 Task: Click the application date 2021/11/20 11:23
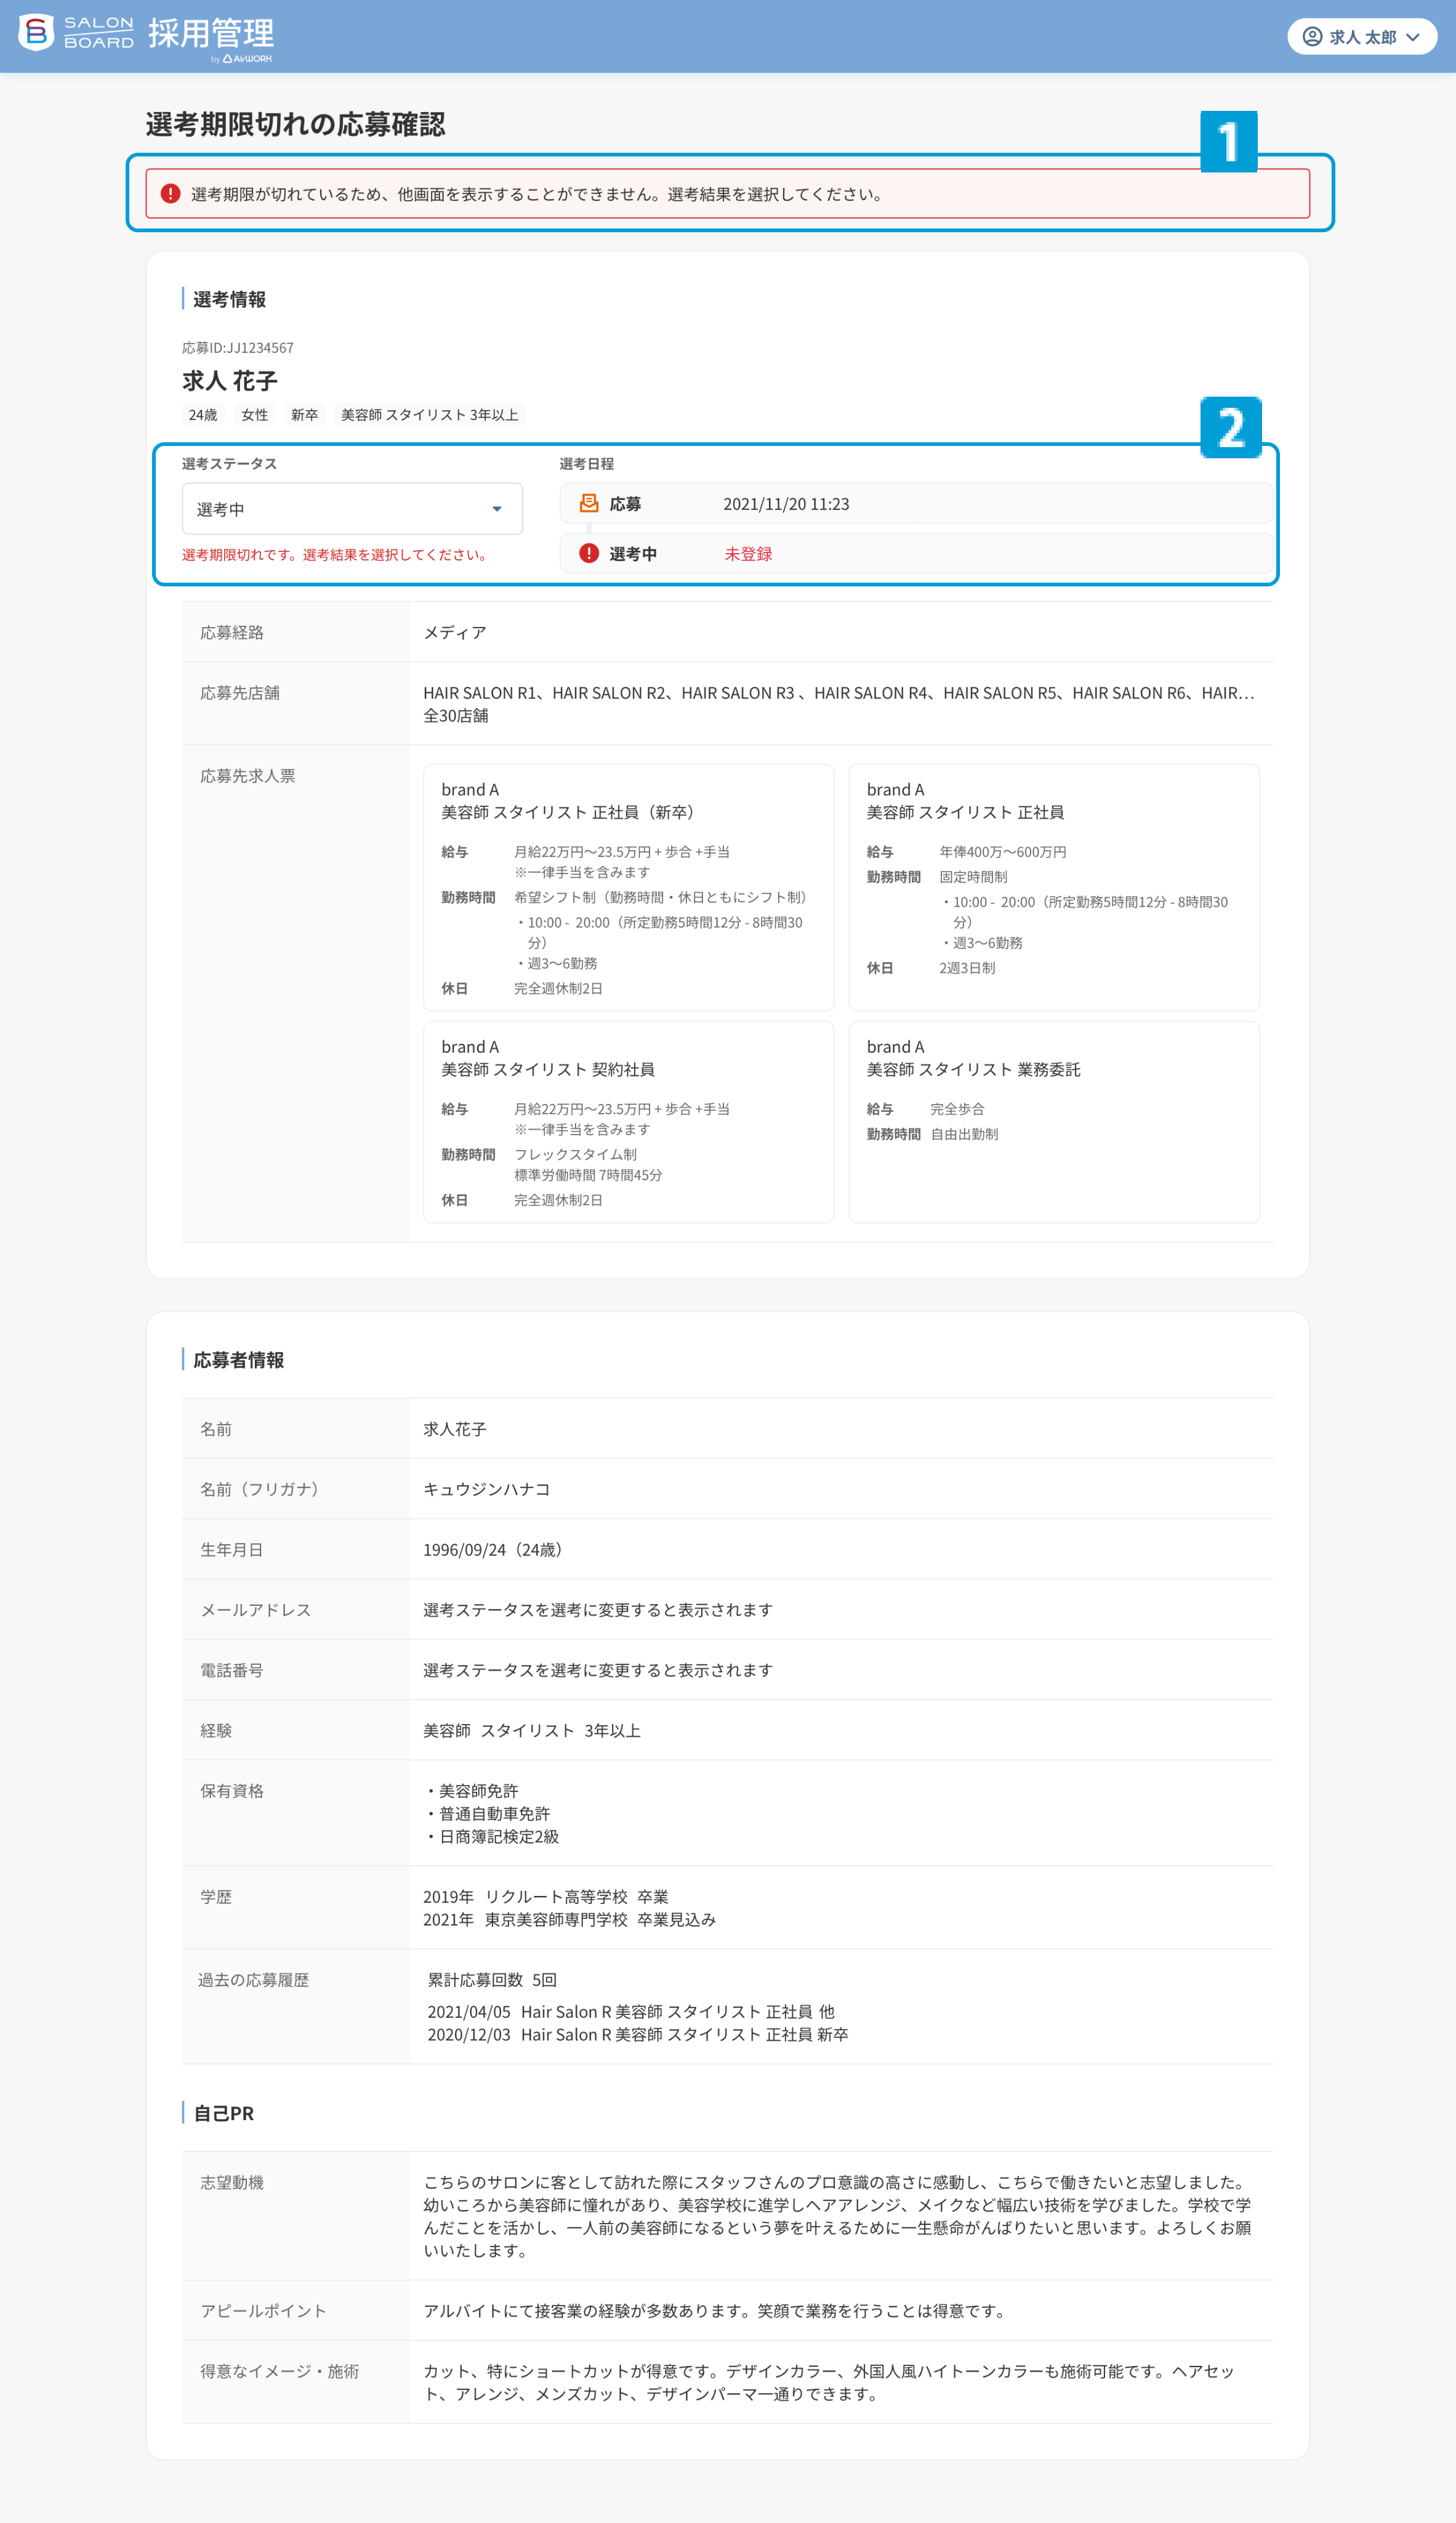(786, 504)
